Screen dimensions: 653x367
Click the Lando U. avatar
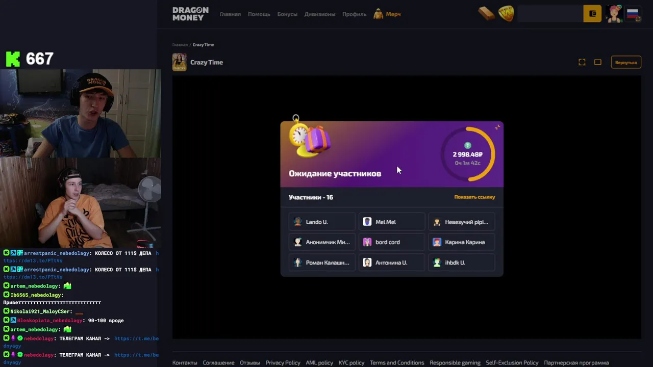coord(298,222)
